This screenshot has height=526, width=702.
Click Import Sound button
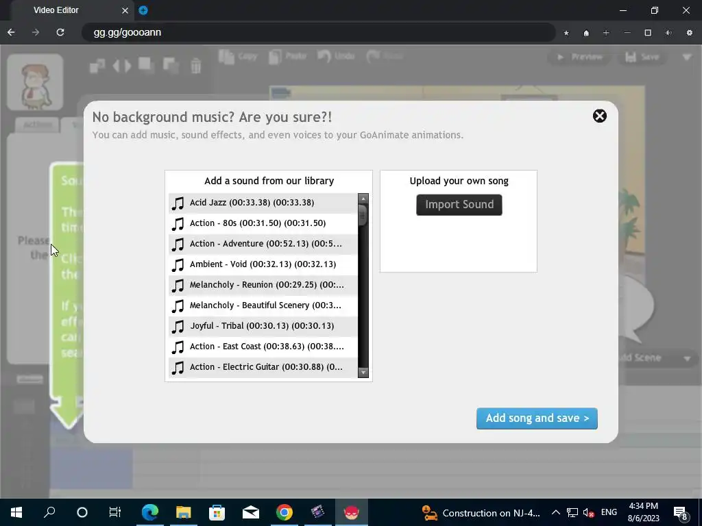point(459,205)
